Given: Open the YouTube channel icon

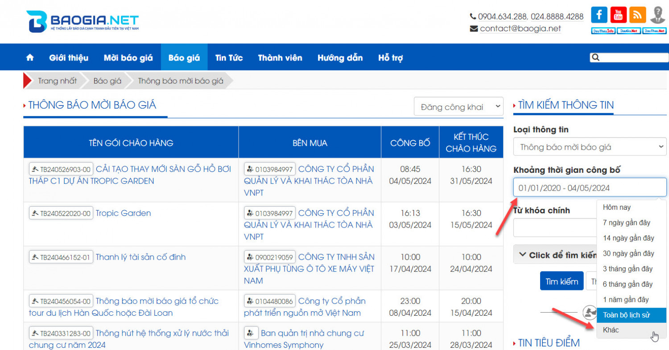Looking at the screenshot, I should coord(618,15).
